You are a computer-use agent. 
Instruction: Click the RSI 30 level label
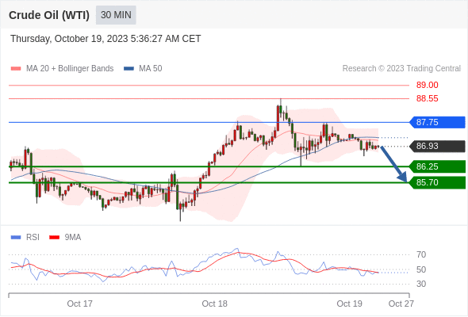[421, 284]
